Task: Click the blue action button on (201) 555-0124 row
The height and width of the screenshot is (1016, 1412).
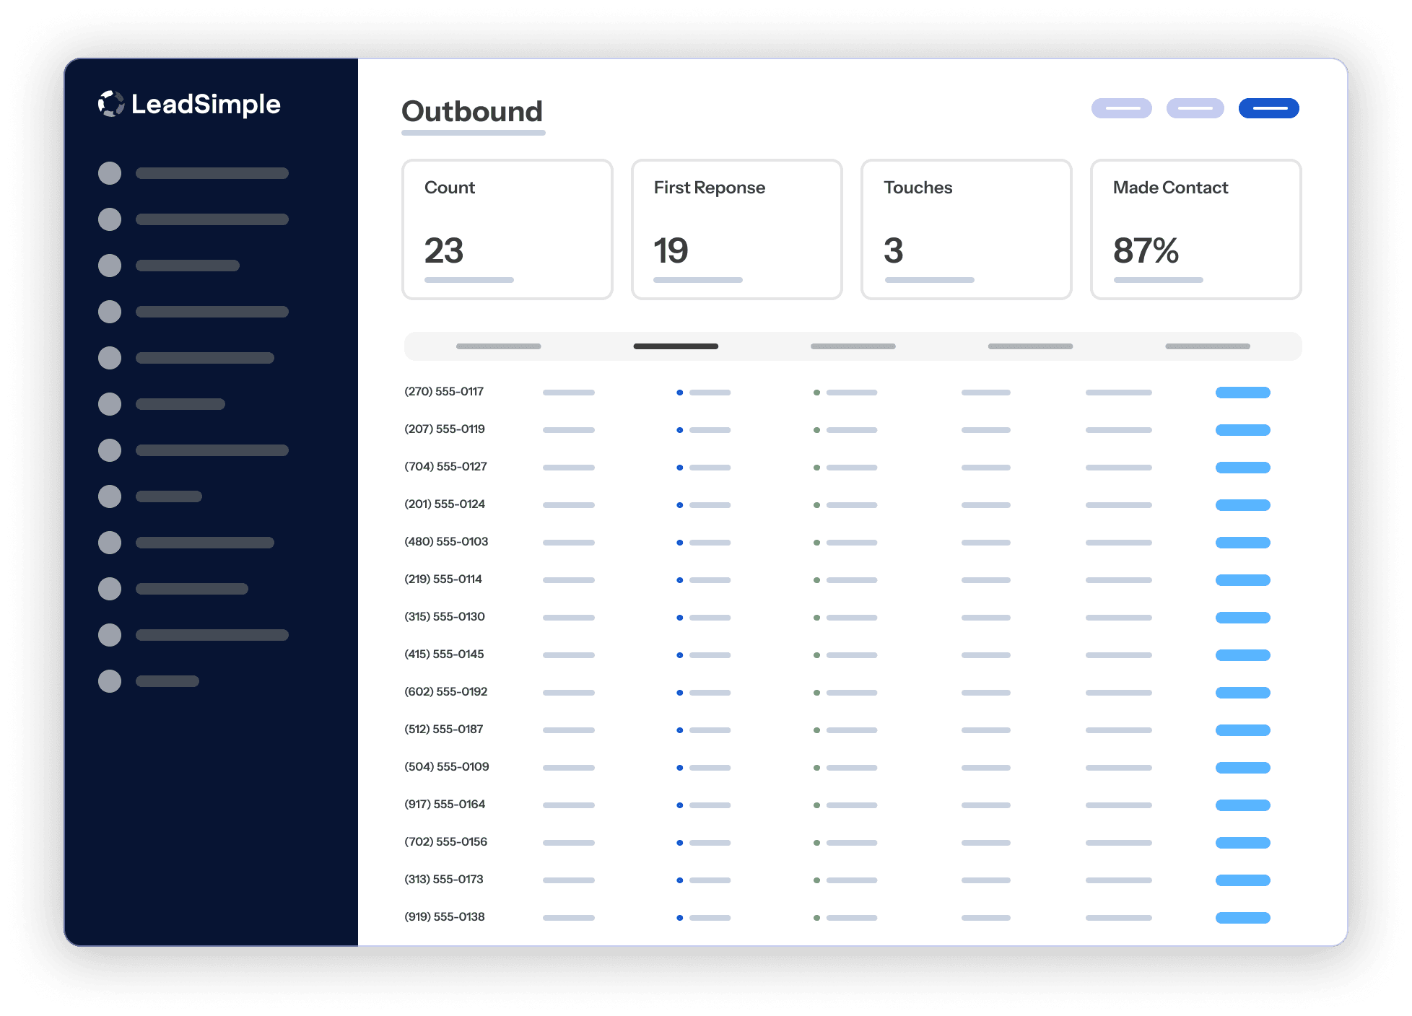Action: pyautogui.click(x=1242, y=504)
